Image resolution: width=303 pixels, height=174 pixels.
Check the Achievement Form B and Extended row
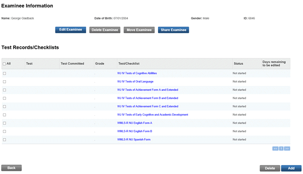coord(5,98)
